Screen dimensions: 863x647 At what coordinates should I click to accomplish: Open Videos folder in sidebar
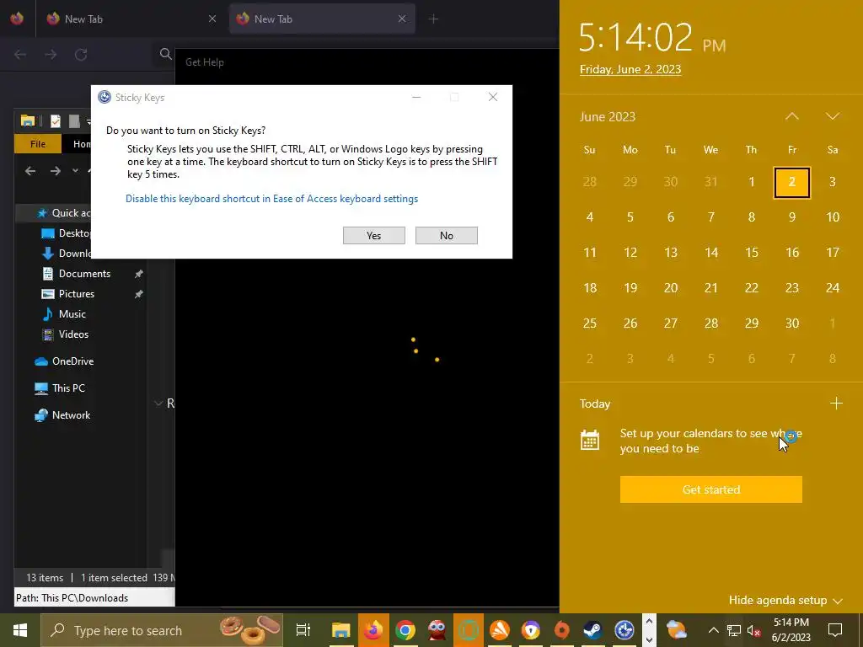73,334
